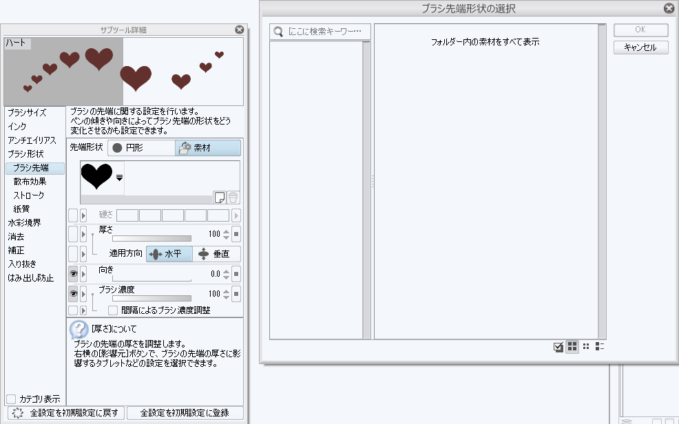
Task: Click the ブラシ濃度 influence source button
Action: 236,294
